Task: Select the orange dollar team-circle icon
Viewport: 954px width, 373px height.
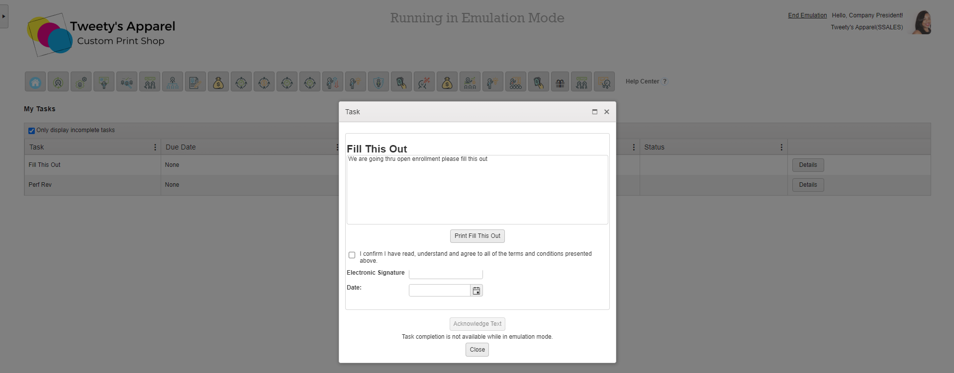Action: click(264, 81)
